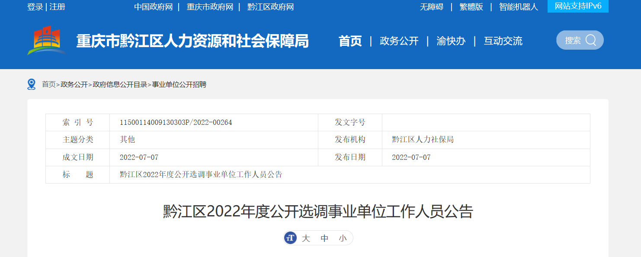Enable 无障碍 accessibility mode
This screenshot has width=641, height=257.
coord(431,7)
